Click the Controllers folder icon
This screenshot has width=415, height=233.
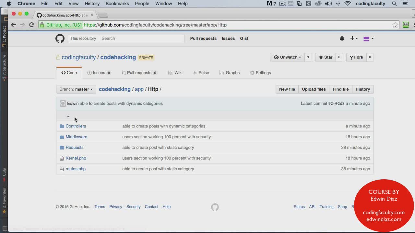tap(62, 126)
